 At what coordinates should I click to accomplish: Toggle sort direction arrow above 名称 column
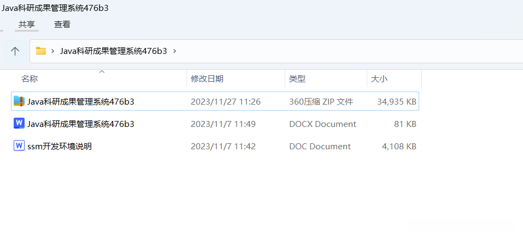tap(102, 71)
